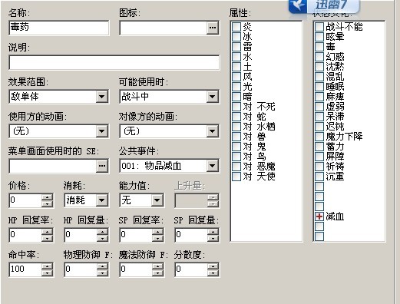Click the 图标 icon name field
Image resolution: width=400 pixels, height=304 pixels.
click(164, 28)
